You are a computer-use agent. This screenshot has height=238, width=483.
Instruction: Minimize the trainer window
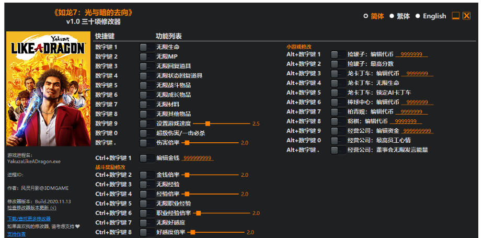tap(456, 16)
